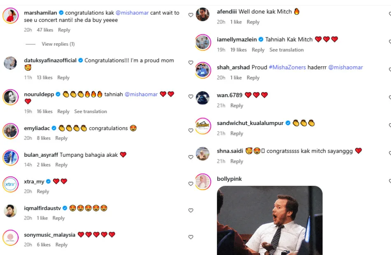Open the GIF in bollypink's comment
Image resolution: width=391 pixels, height=255 pixels.
click(270, 220)
